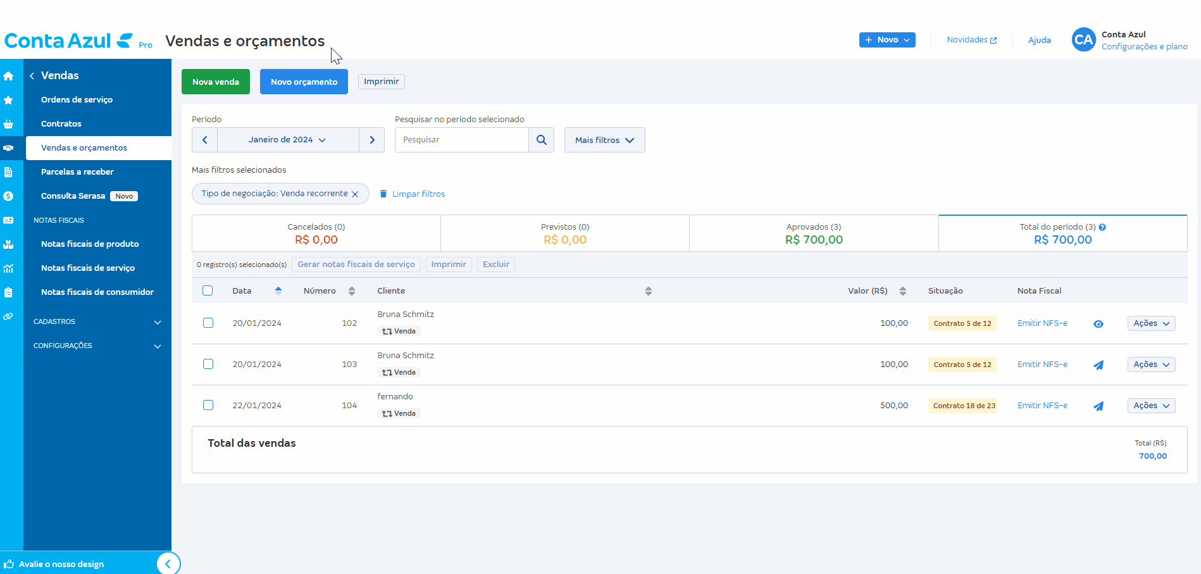Sort by the Data column arrows

point(278,291)
